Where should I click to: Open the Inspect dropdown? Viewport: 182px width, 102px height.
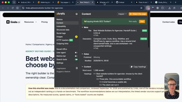coord(122,14)
